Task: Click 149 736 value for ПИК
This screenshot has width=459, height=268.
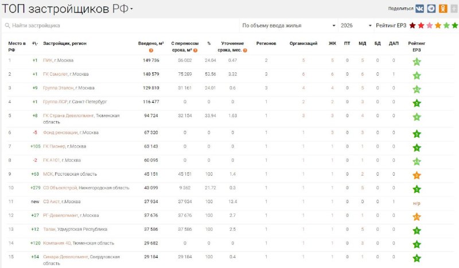Action: pos(151,60)
